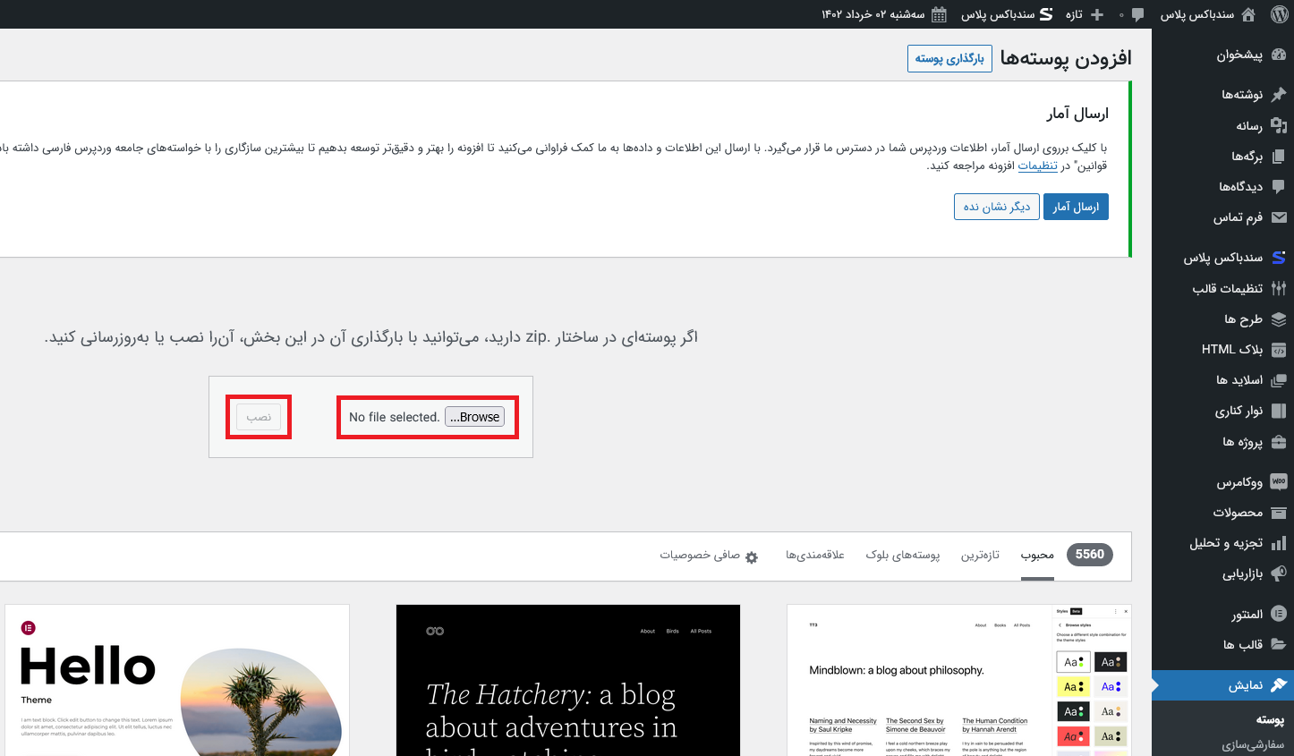
Task: Open the اسلاید ها slides icon
Action: click(x=1279, y=380)
